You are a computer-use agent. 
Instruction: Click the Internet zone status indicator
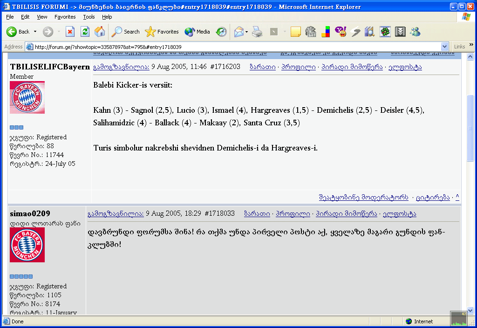pos(419,321)
